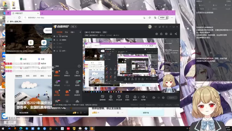Open the read-danmaku-aloud tool
Viewport: 232px width, 131px height.
(x=77, y=83)
